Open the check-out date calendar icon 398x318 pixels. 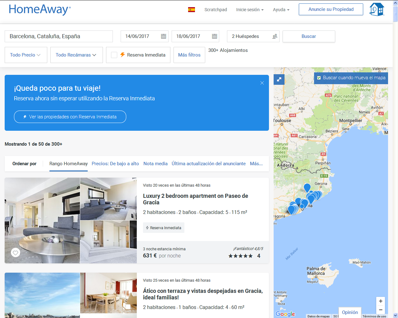[x=214, y=36]
